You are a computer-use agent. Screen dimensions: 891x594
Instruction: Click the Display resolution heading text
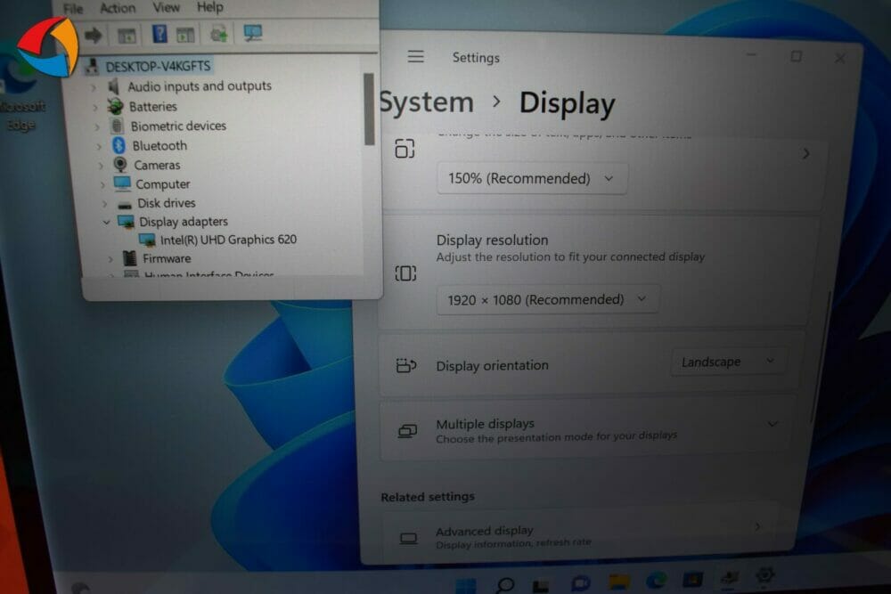[x=492, y=240]
